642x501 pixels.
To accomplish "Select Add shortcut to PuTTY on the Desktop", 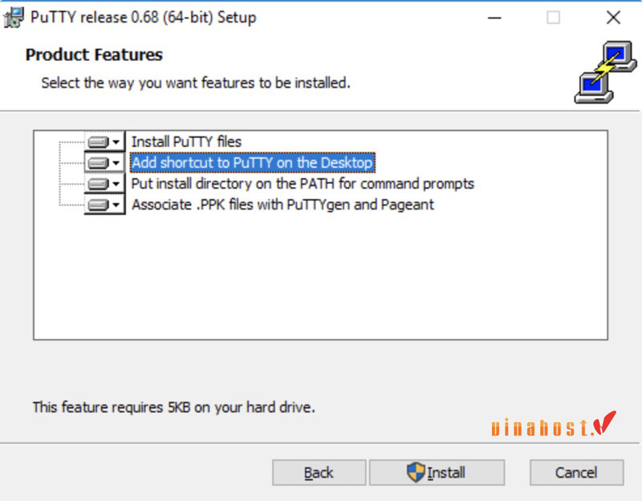I will coord(252,163).
